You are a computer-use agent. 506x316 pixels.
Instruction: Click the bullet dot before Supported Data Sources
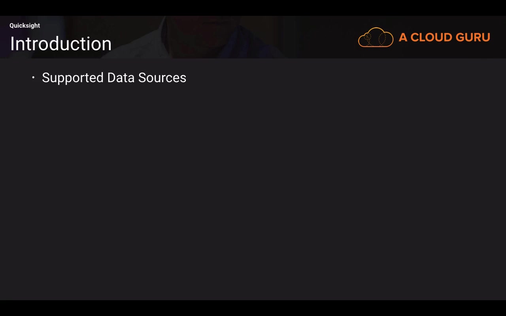coord(33,78)
